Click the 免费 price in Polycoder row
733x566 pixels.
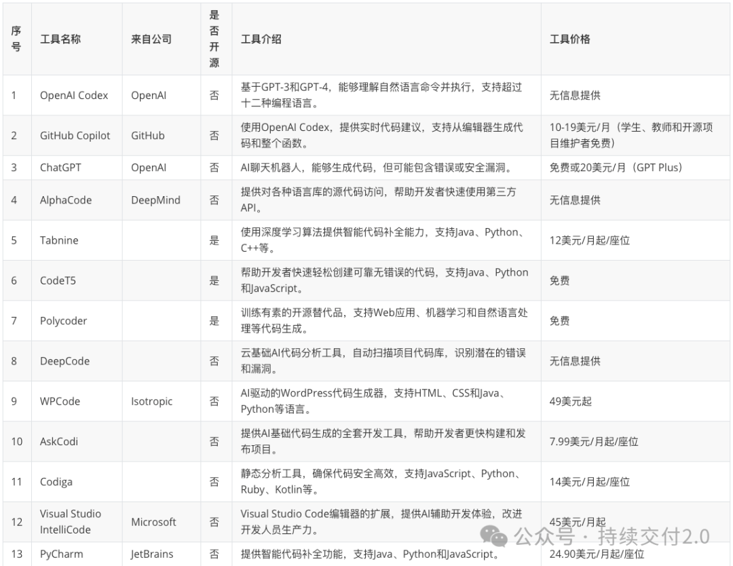click(559, 320)
